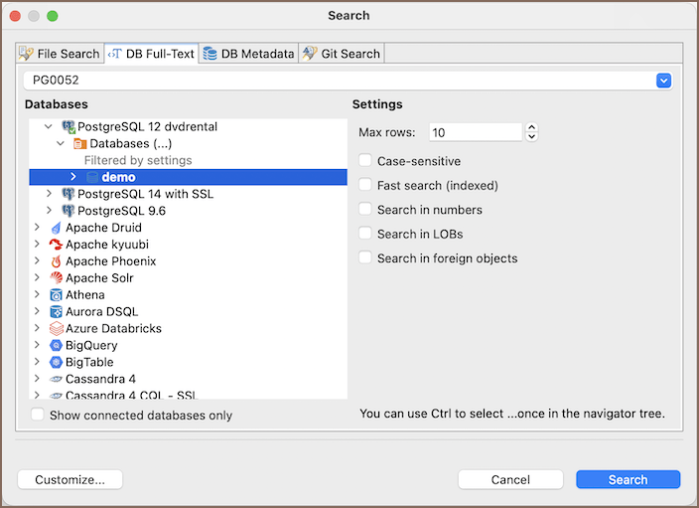Switch to the File Search tab

(60, 54)
